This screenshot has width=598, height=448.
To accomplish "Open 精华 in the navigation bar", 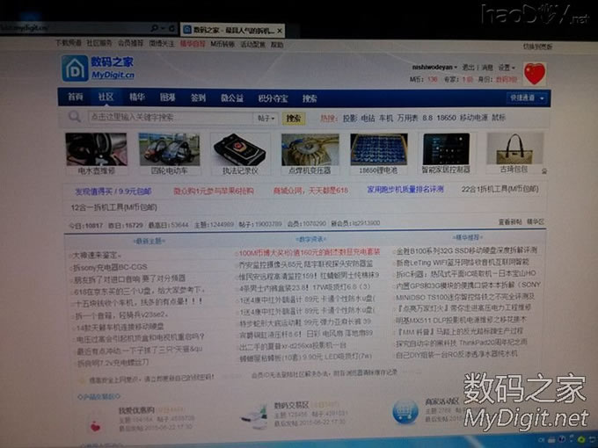I will click(137, 98).
